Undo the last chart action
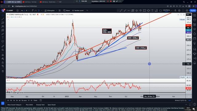Screen dimensions: 197x111 click(87, 10)
